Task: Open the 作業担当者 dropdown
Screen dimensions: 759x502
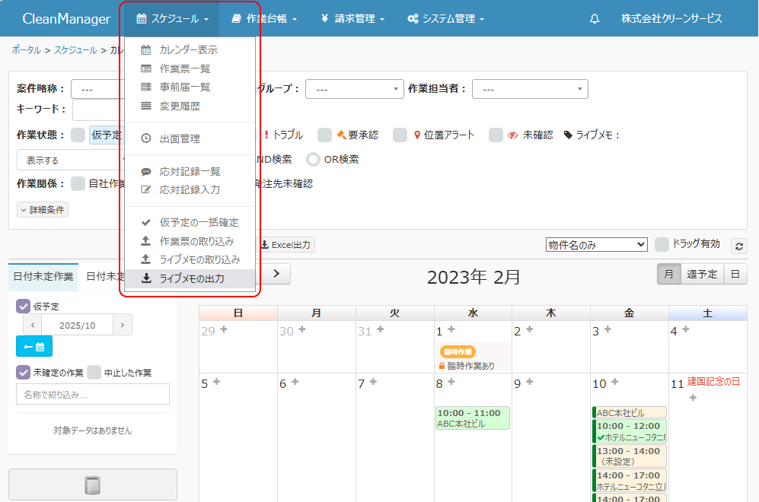Action: coord(530,89)
